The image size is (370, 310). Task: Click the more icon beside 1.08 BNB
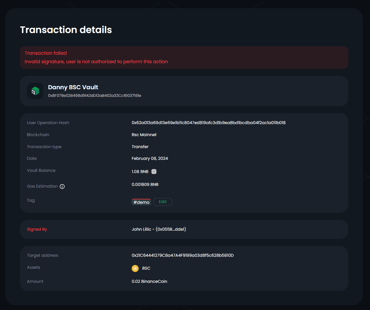click(x=154, y=172)
